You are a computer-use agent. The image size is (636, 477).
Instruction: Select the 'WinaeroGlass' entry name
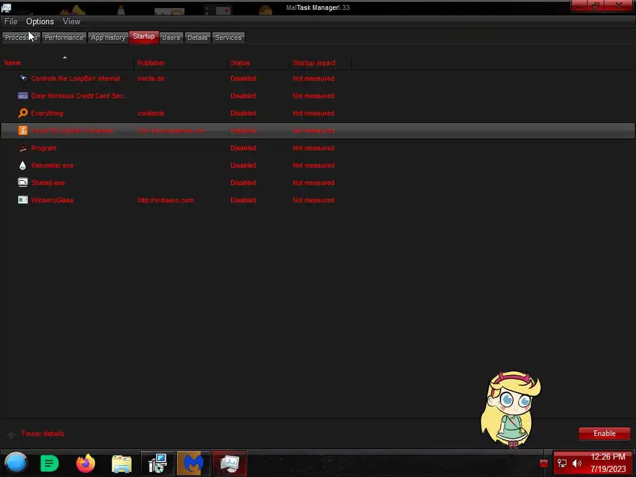click(x=52, y=200)
